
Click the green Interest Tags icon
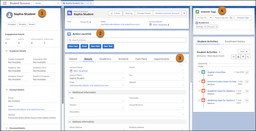(x=197, y=12)
